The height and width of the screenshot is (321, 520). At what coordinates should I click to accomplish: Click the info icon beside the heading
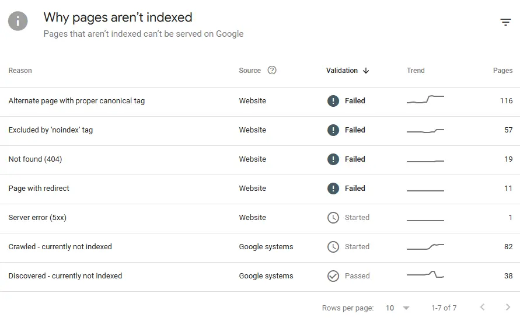18,23
